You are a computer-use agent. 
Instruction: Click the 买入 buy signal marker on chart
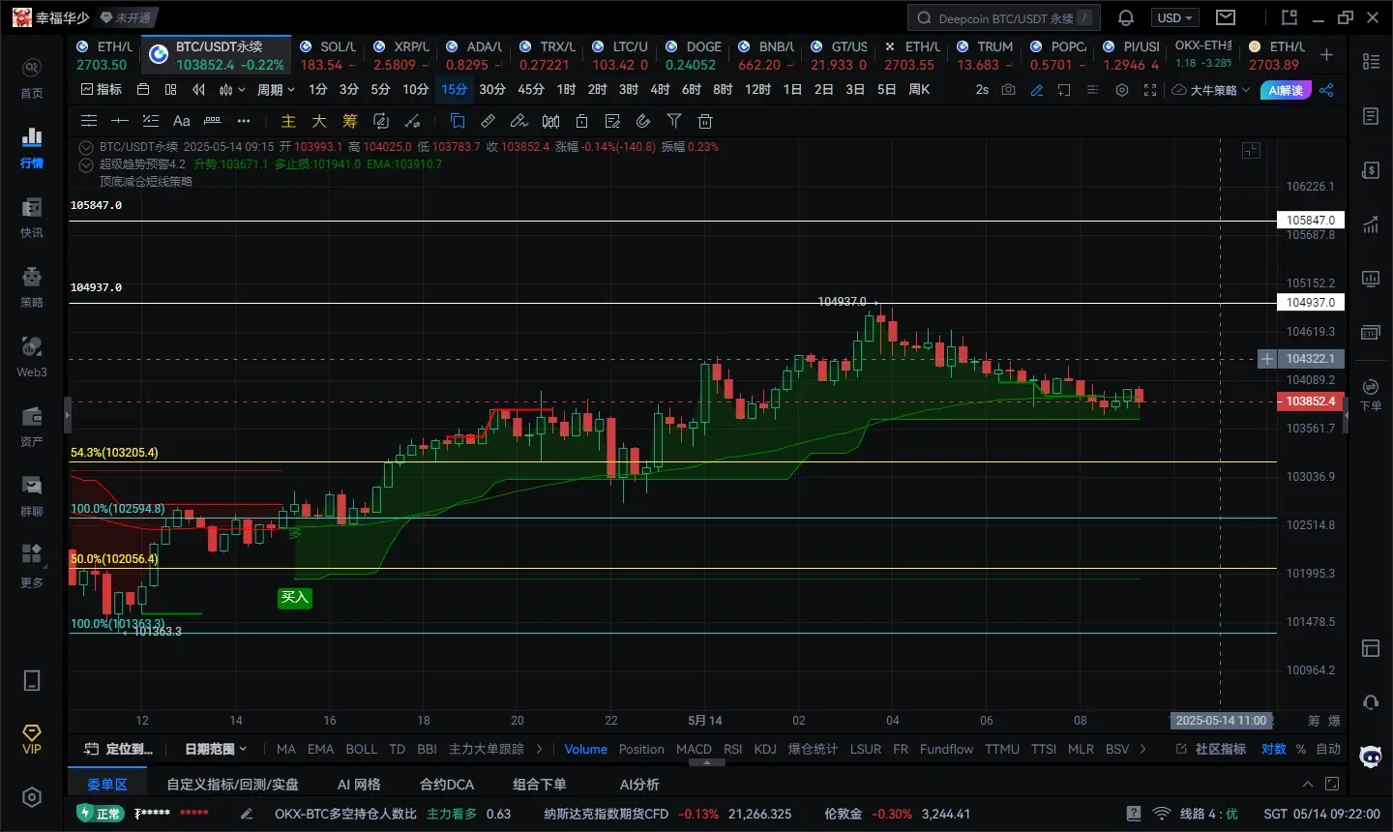click(x=294, y=598)
